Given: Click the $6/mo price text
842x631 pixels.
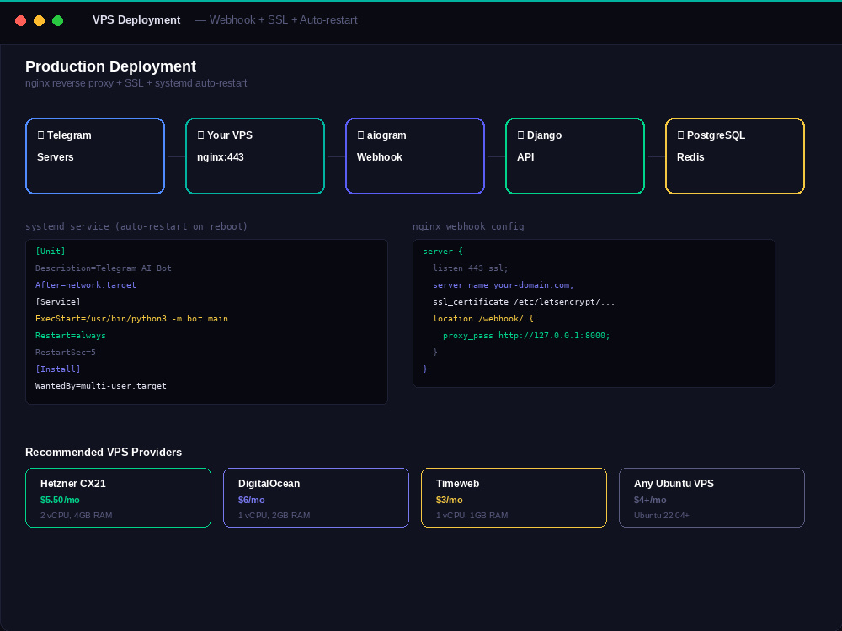Looking at the screenshot, I should tap(251, 500).
